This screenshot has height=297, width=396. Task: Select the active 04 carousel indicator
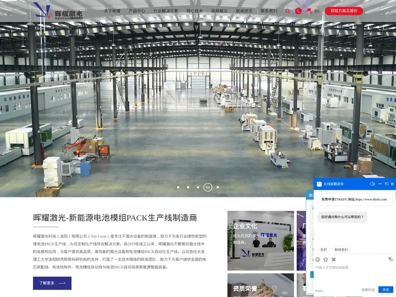(208, 188)
